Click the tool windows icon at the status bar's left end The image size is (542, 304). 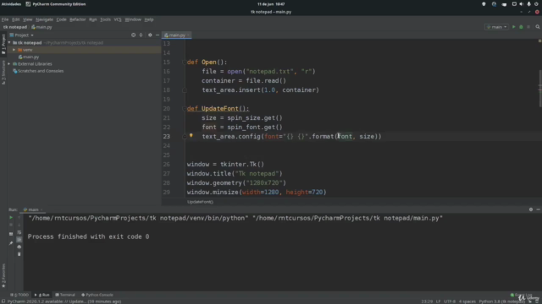click(x=3, y=301)
